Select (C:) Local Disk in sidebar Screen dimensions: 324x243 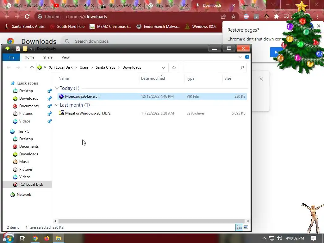(27, 184)
